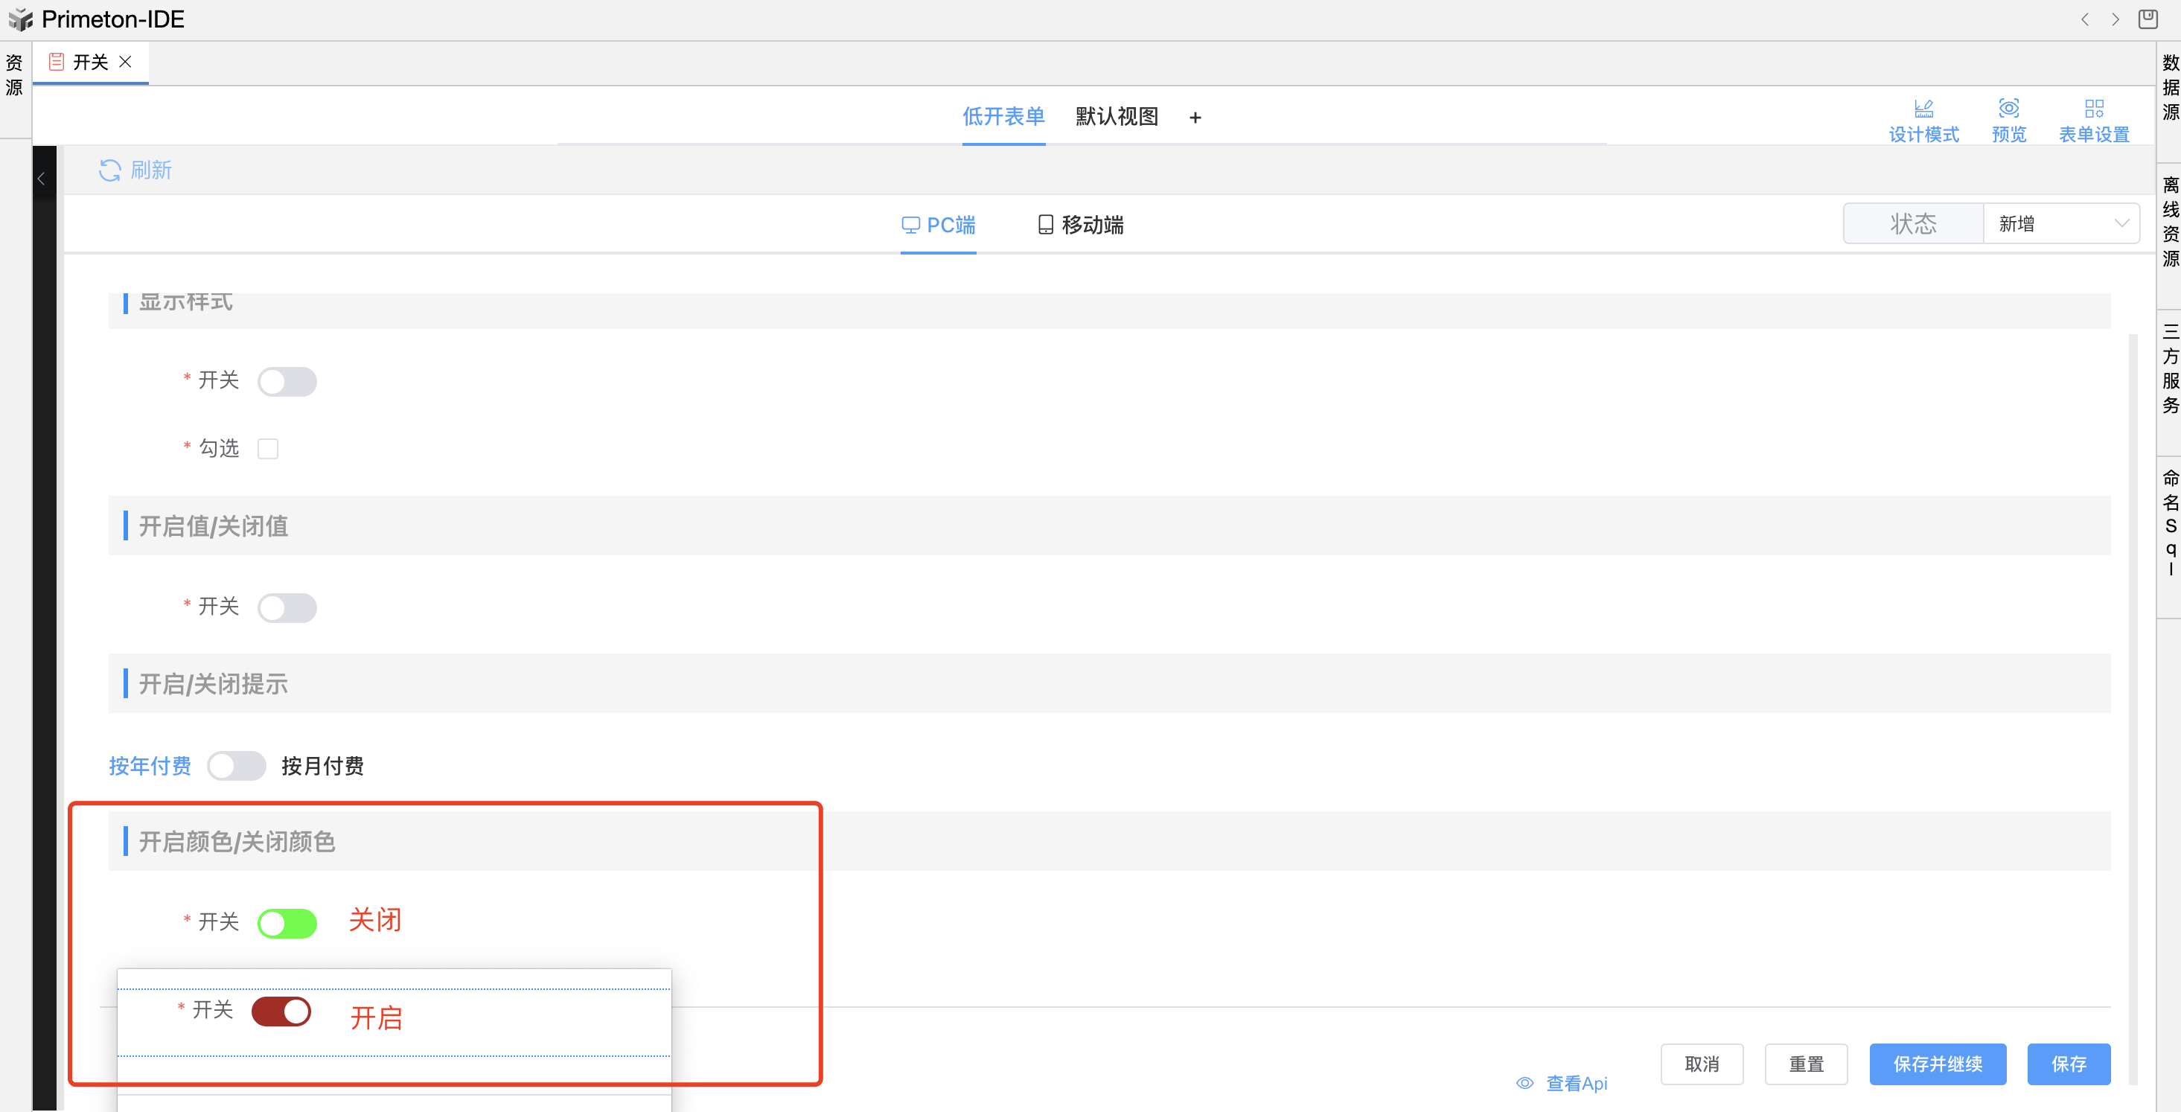The image size is (2181, 1112).
Task: Click the Design Mode (设计模式) icon
Action: pos(1923,109)
